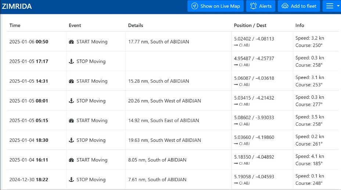Viewport: 341px width, 190px height.
Task: Click destination arrow icon under 5.03660 / -4.19860
Action: (236, 144)
